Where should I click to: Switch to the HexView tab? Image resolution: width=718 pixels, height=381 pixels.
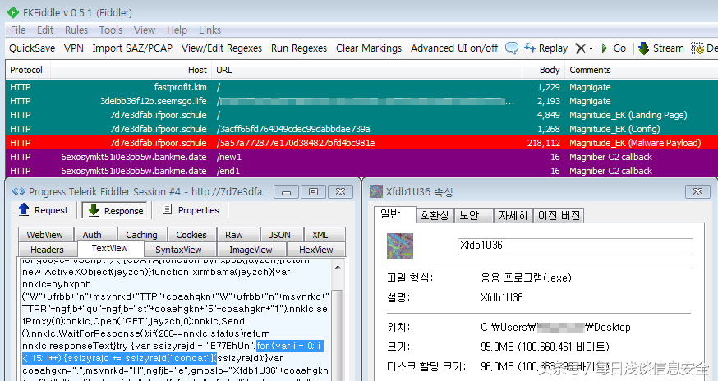pyautogui.click(x=315, y=250)
